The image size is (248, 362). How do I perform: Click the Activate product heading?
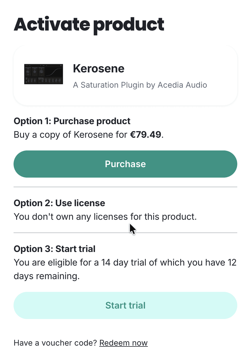(89, 24)
